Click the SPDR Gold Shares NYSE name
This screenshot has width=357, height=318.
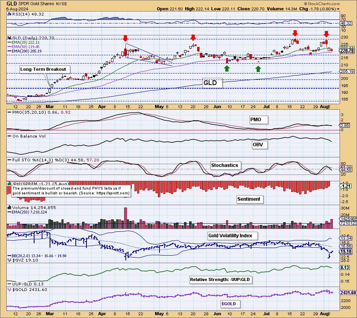tap(42, 4)
